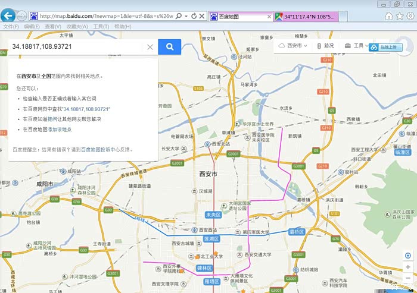417x293 pixels.
Task: Click the browser back arrow button
Action: (x=8, y=16)
